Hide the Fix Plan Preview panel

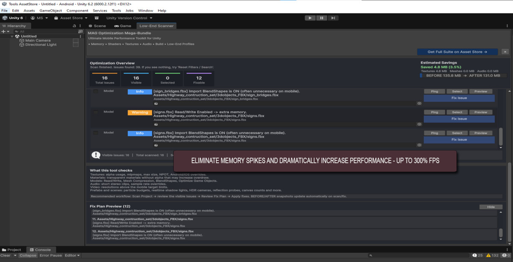[x=491, y=207]
